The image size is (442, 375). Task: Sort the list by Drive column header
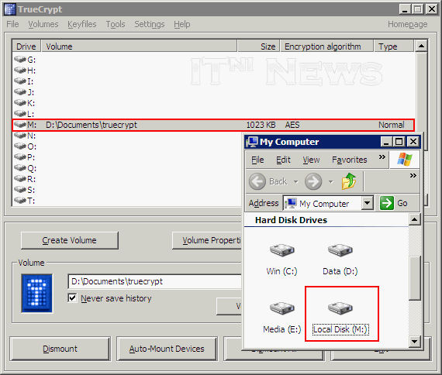[x=26, y=46]
